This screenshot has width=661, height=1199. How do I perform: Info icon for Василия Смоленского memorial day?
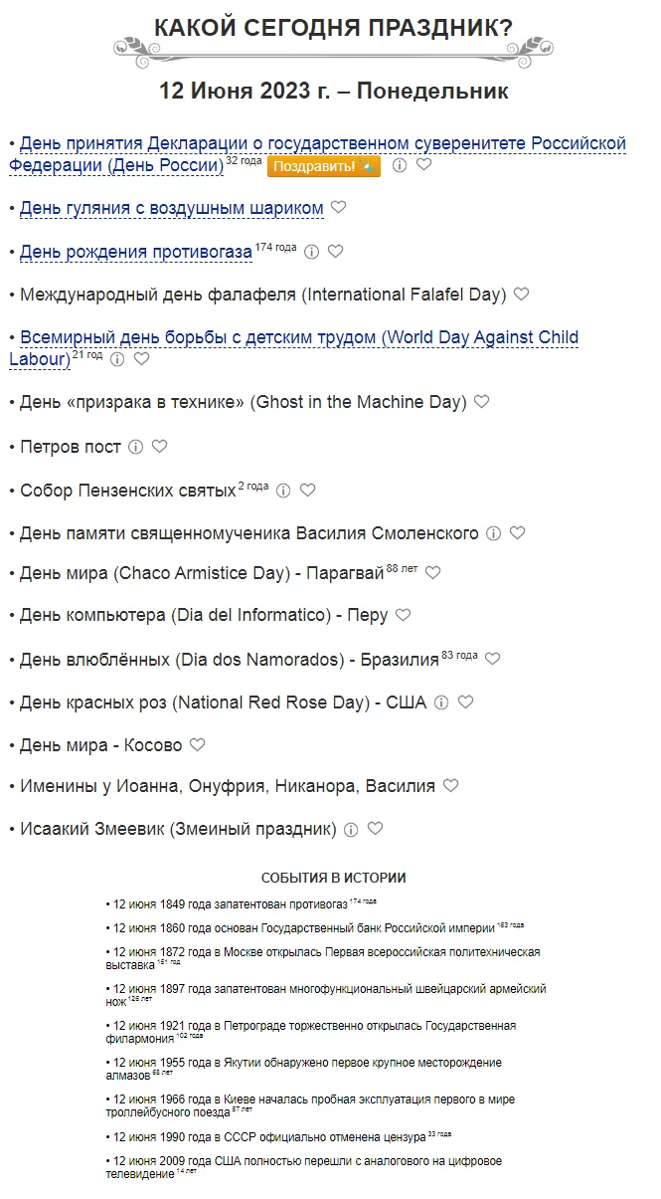coord(493,533)
